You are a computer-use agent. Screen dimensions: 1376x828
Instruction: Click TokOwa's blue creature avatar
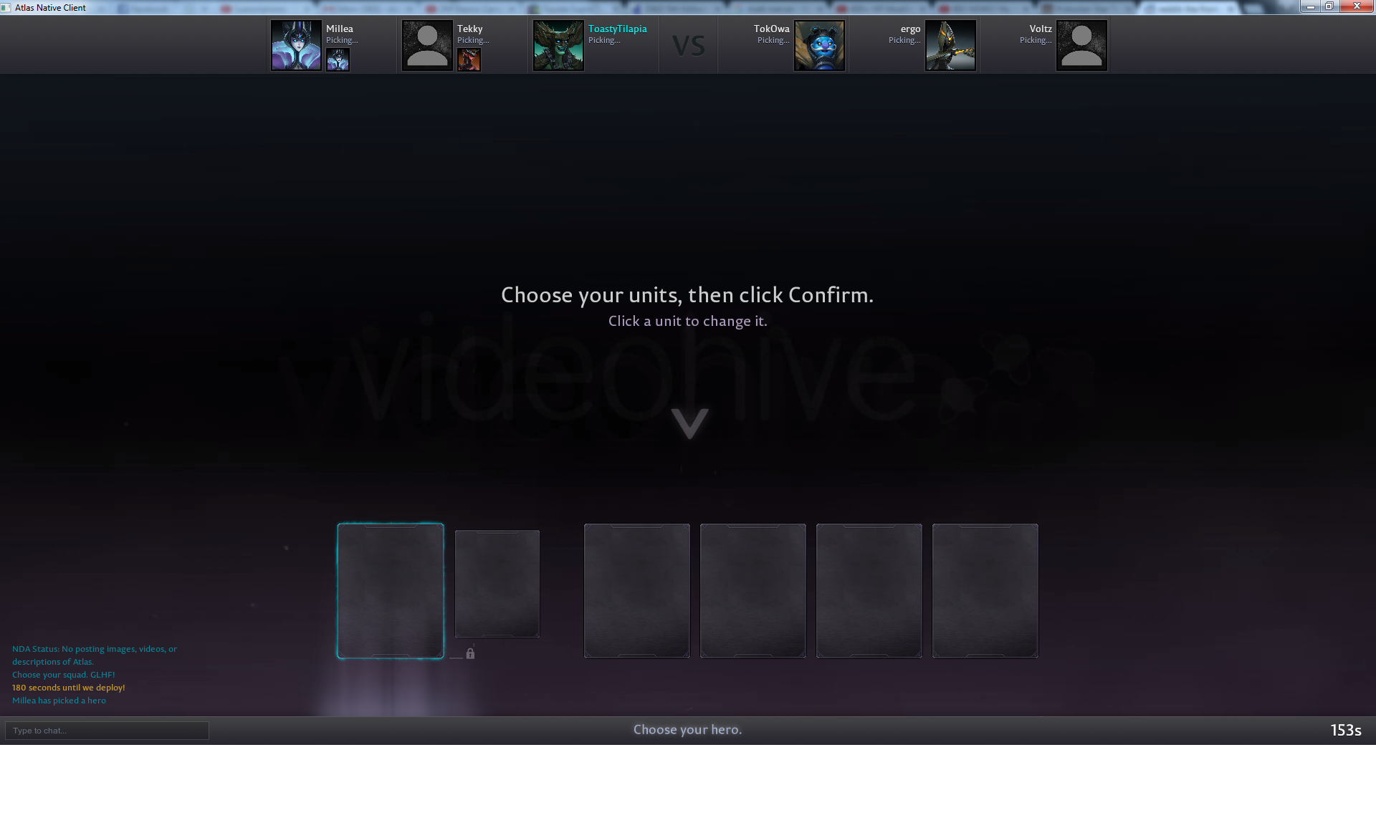[819, 45]
